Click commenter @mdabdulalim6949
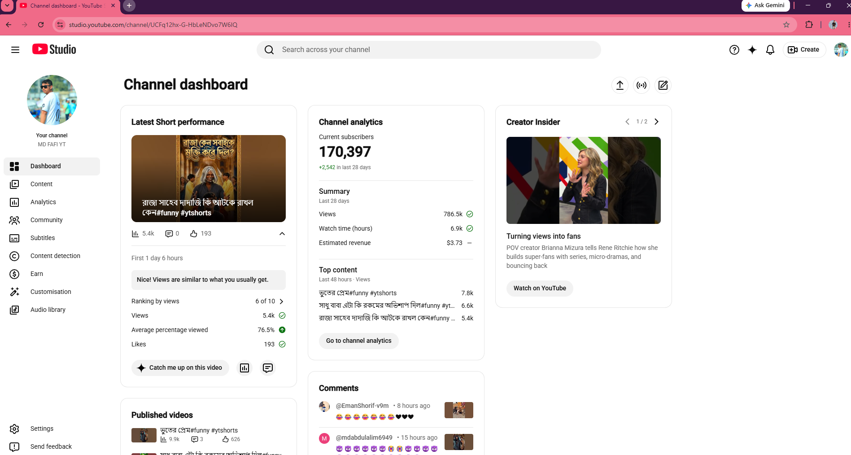This screenshot has height=455, width=851. 364,438
